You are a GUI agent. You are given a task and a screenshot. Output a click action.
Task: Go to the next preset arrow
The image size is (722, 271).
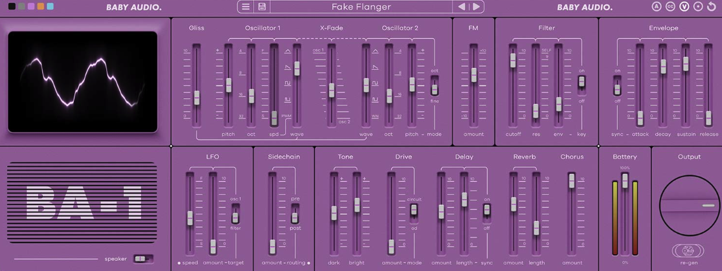point(477,7)
